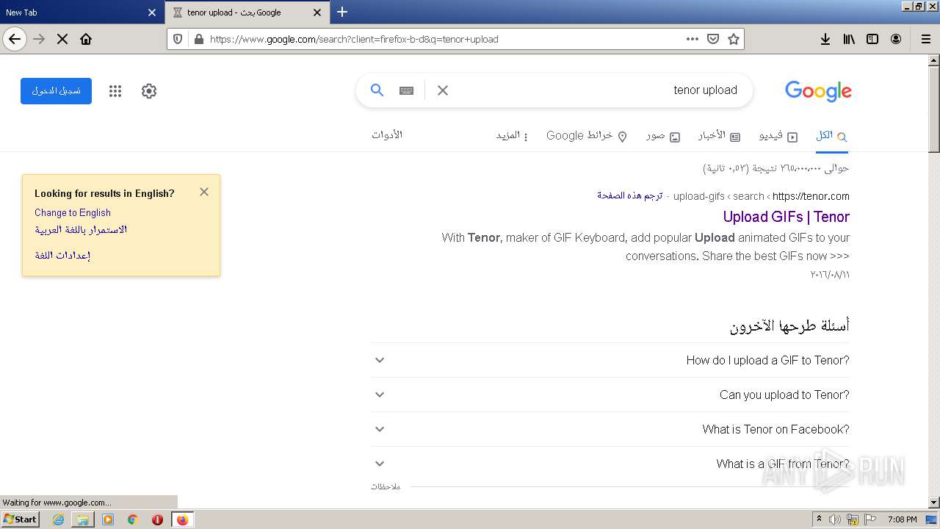Click the Google logo
940x529 pixels.
point(818,91)
